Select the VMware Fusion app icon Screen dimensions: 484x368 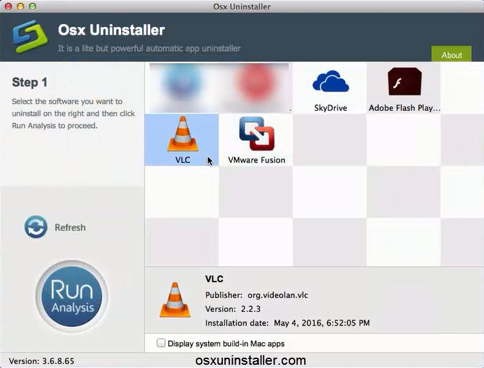257,134
